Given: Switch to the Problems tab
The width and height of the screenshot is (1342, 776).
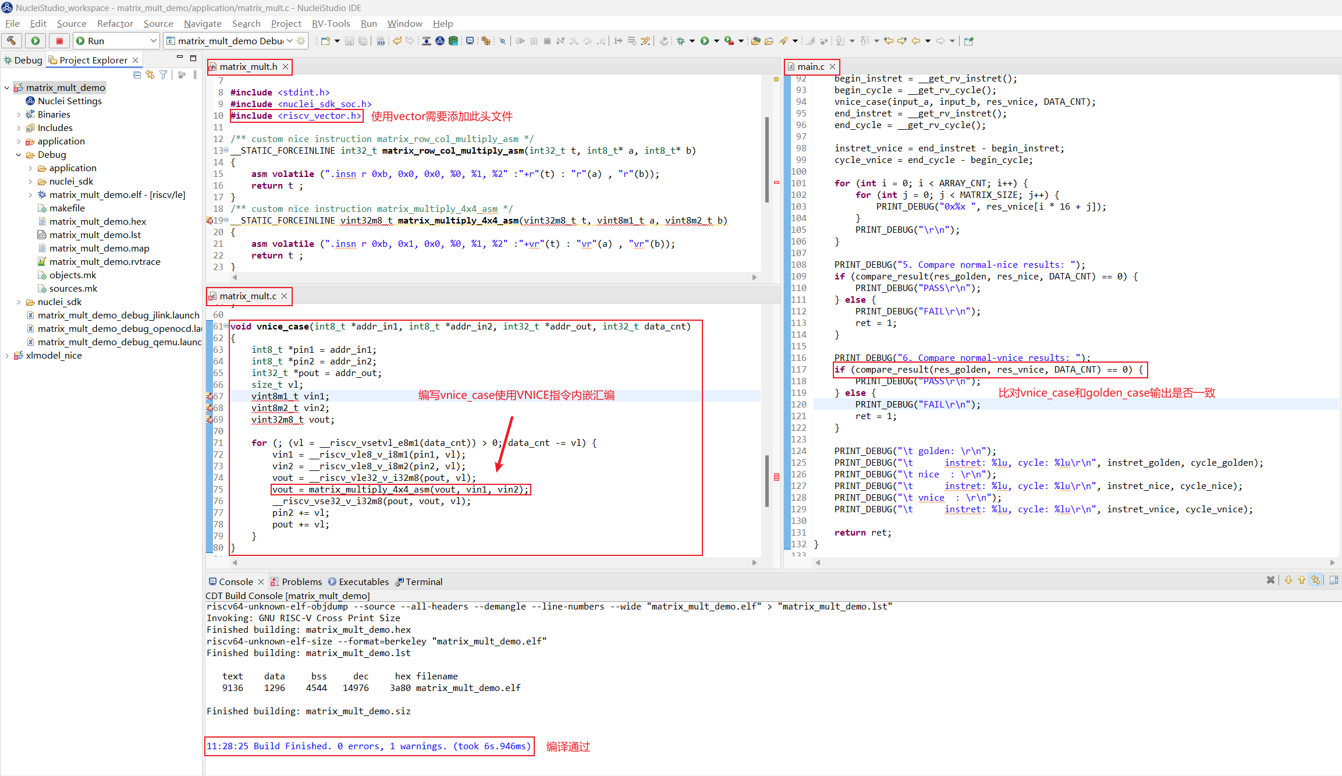Looking at the screenshot, I should (296, 582).
